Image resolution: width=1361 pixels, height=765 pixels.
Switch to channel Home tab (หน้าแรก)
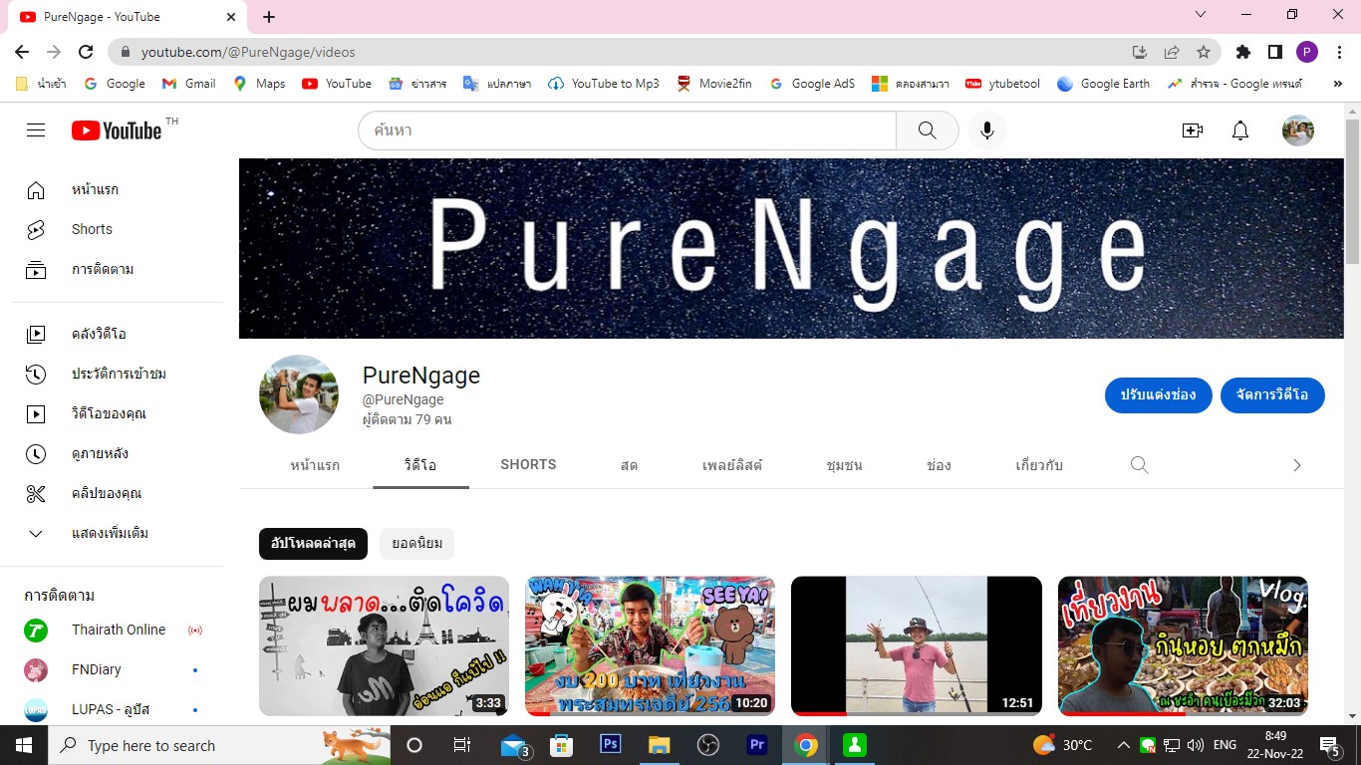tap(315, 465)
